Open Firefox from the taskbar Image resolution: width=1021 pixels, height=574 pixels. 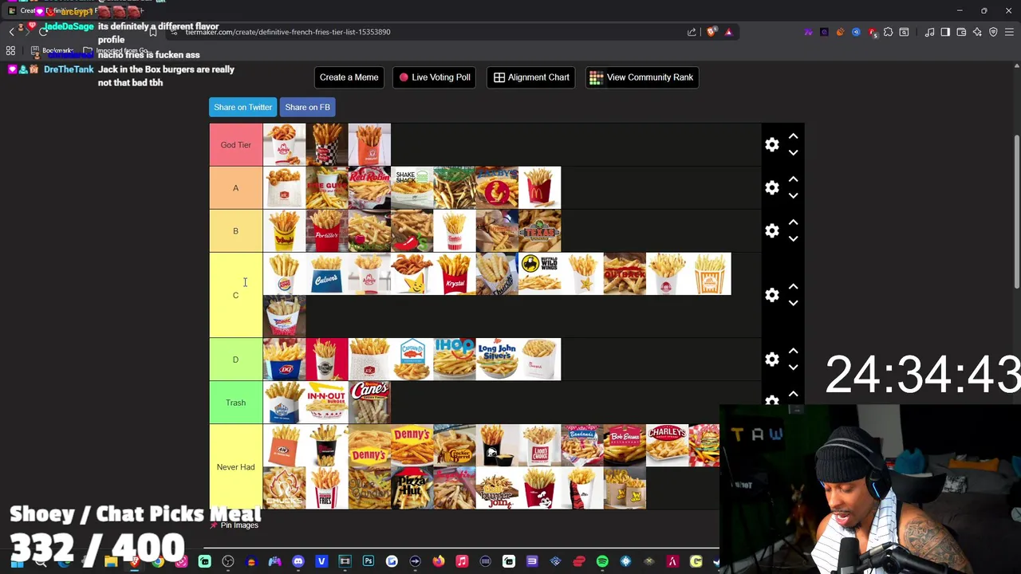click(x=439, y=562)
